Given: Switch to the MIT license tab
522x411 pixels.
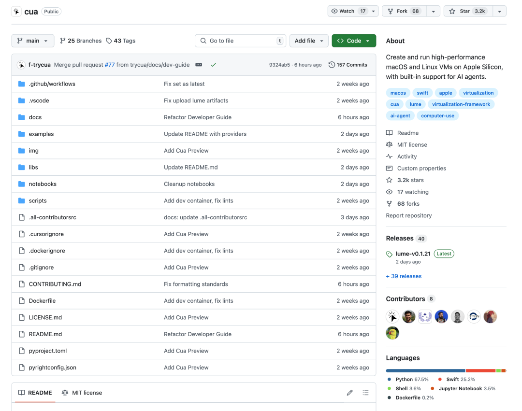Looking at the screenshot, I should click(82, 393).
